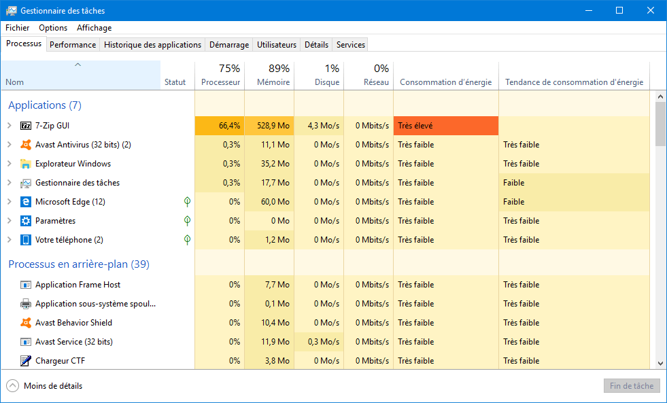Click the 7-Zip GUI app icon
The width and height of the screenshot is (667, 403).
(x=26, y=126)
